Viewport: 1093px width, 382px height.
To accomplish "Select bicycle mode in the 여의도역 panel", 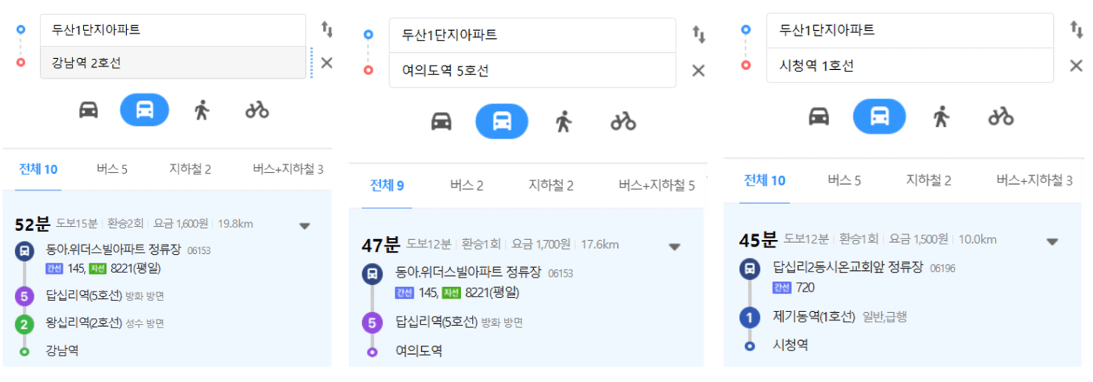I will pyautogui.click(x=623, y=121).
